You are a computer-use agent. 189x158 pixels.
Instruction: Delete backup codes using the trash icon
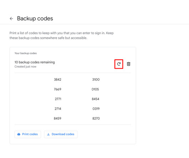128,64
